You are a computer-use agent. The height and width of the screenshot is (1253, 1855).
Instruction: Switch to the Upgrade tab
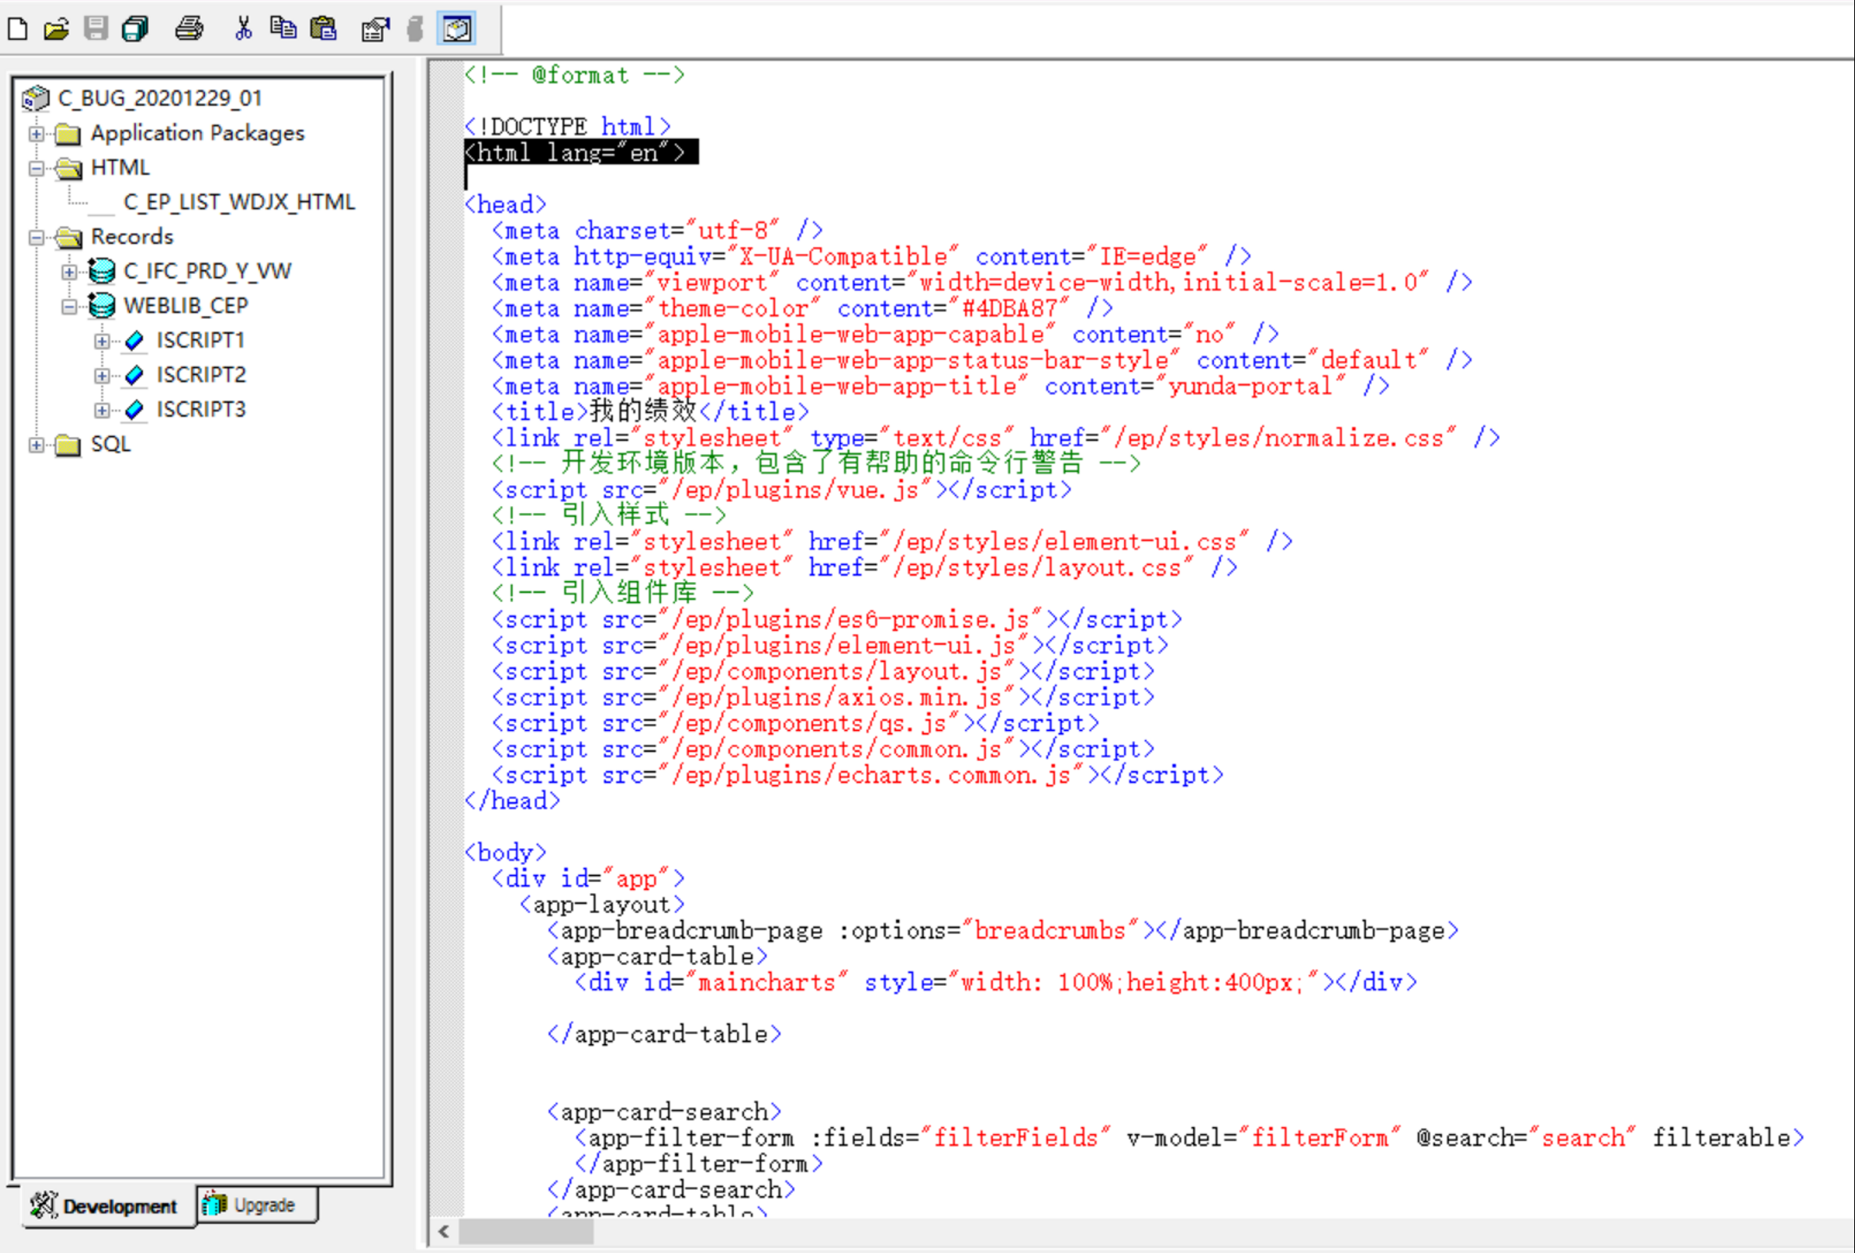pyautogui.click(x=256, y=1205)
